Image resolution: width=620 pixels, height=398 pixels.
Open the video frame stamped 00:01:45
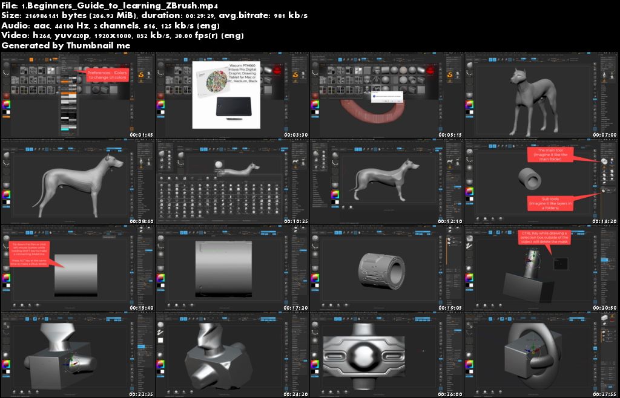tap(78, 95)
